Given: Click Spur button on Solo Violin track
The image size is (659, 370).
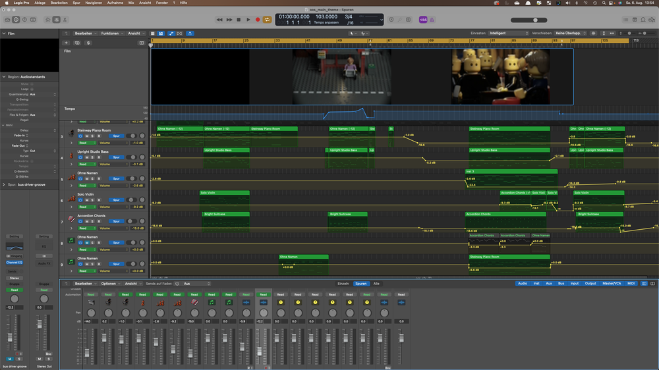Looking at the screenshot, I should tap(117, 200).
